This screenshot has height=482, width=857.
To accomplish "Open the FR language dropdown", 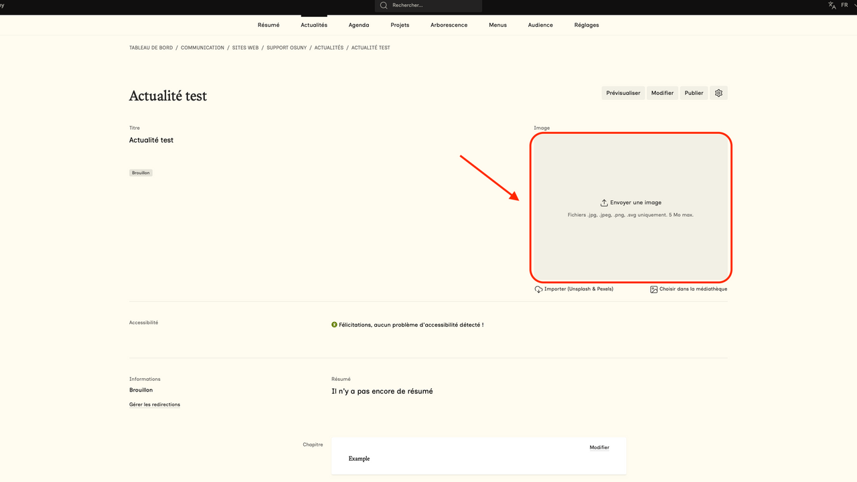I will click(x=848, y=5).
